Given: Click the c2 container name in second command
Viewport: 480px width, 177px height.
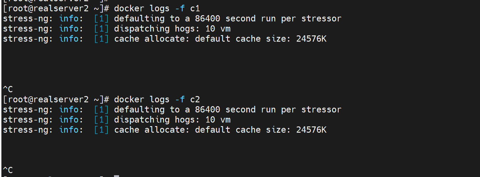Looking at the screenshot, I should point(195,100).
